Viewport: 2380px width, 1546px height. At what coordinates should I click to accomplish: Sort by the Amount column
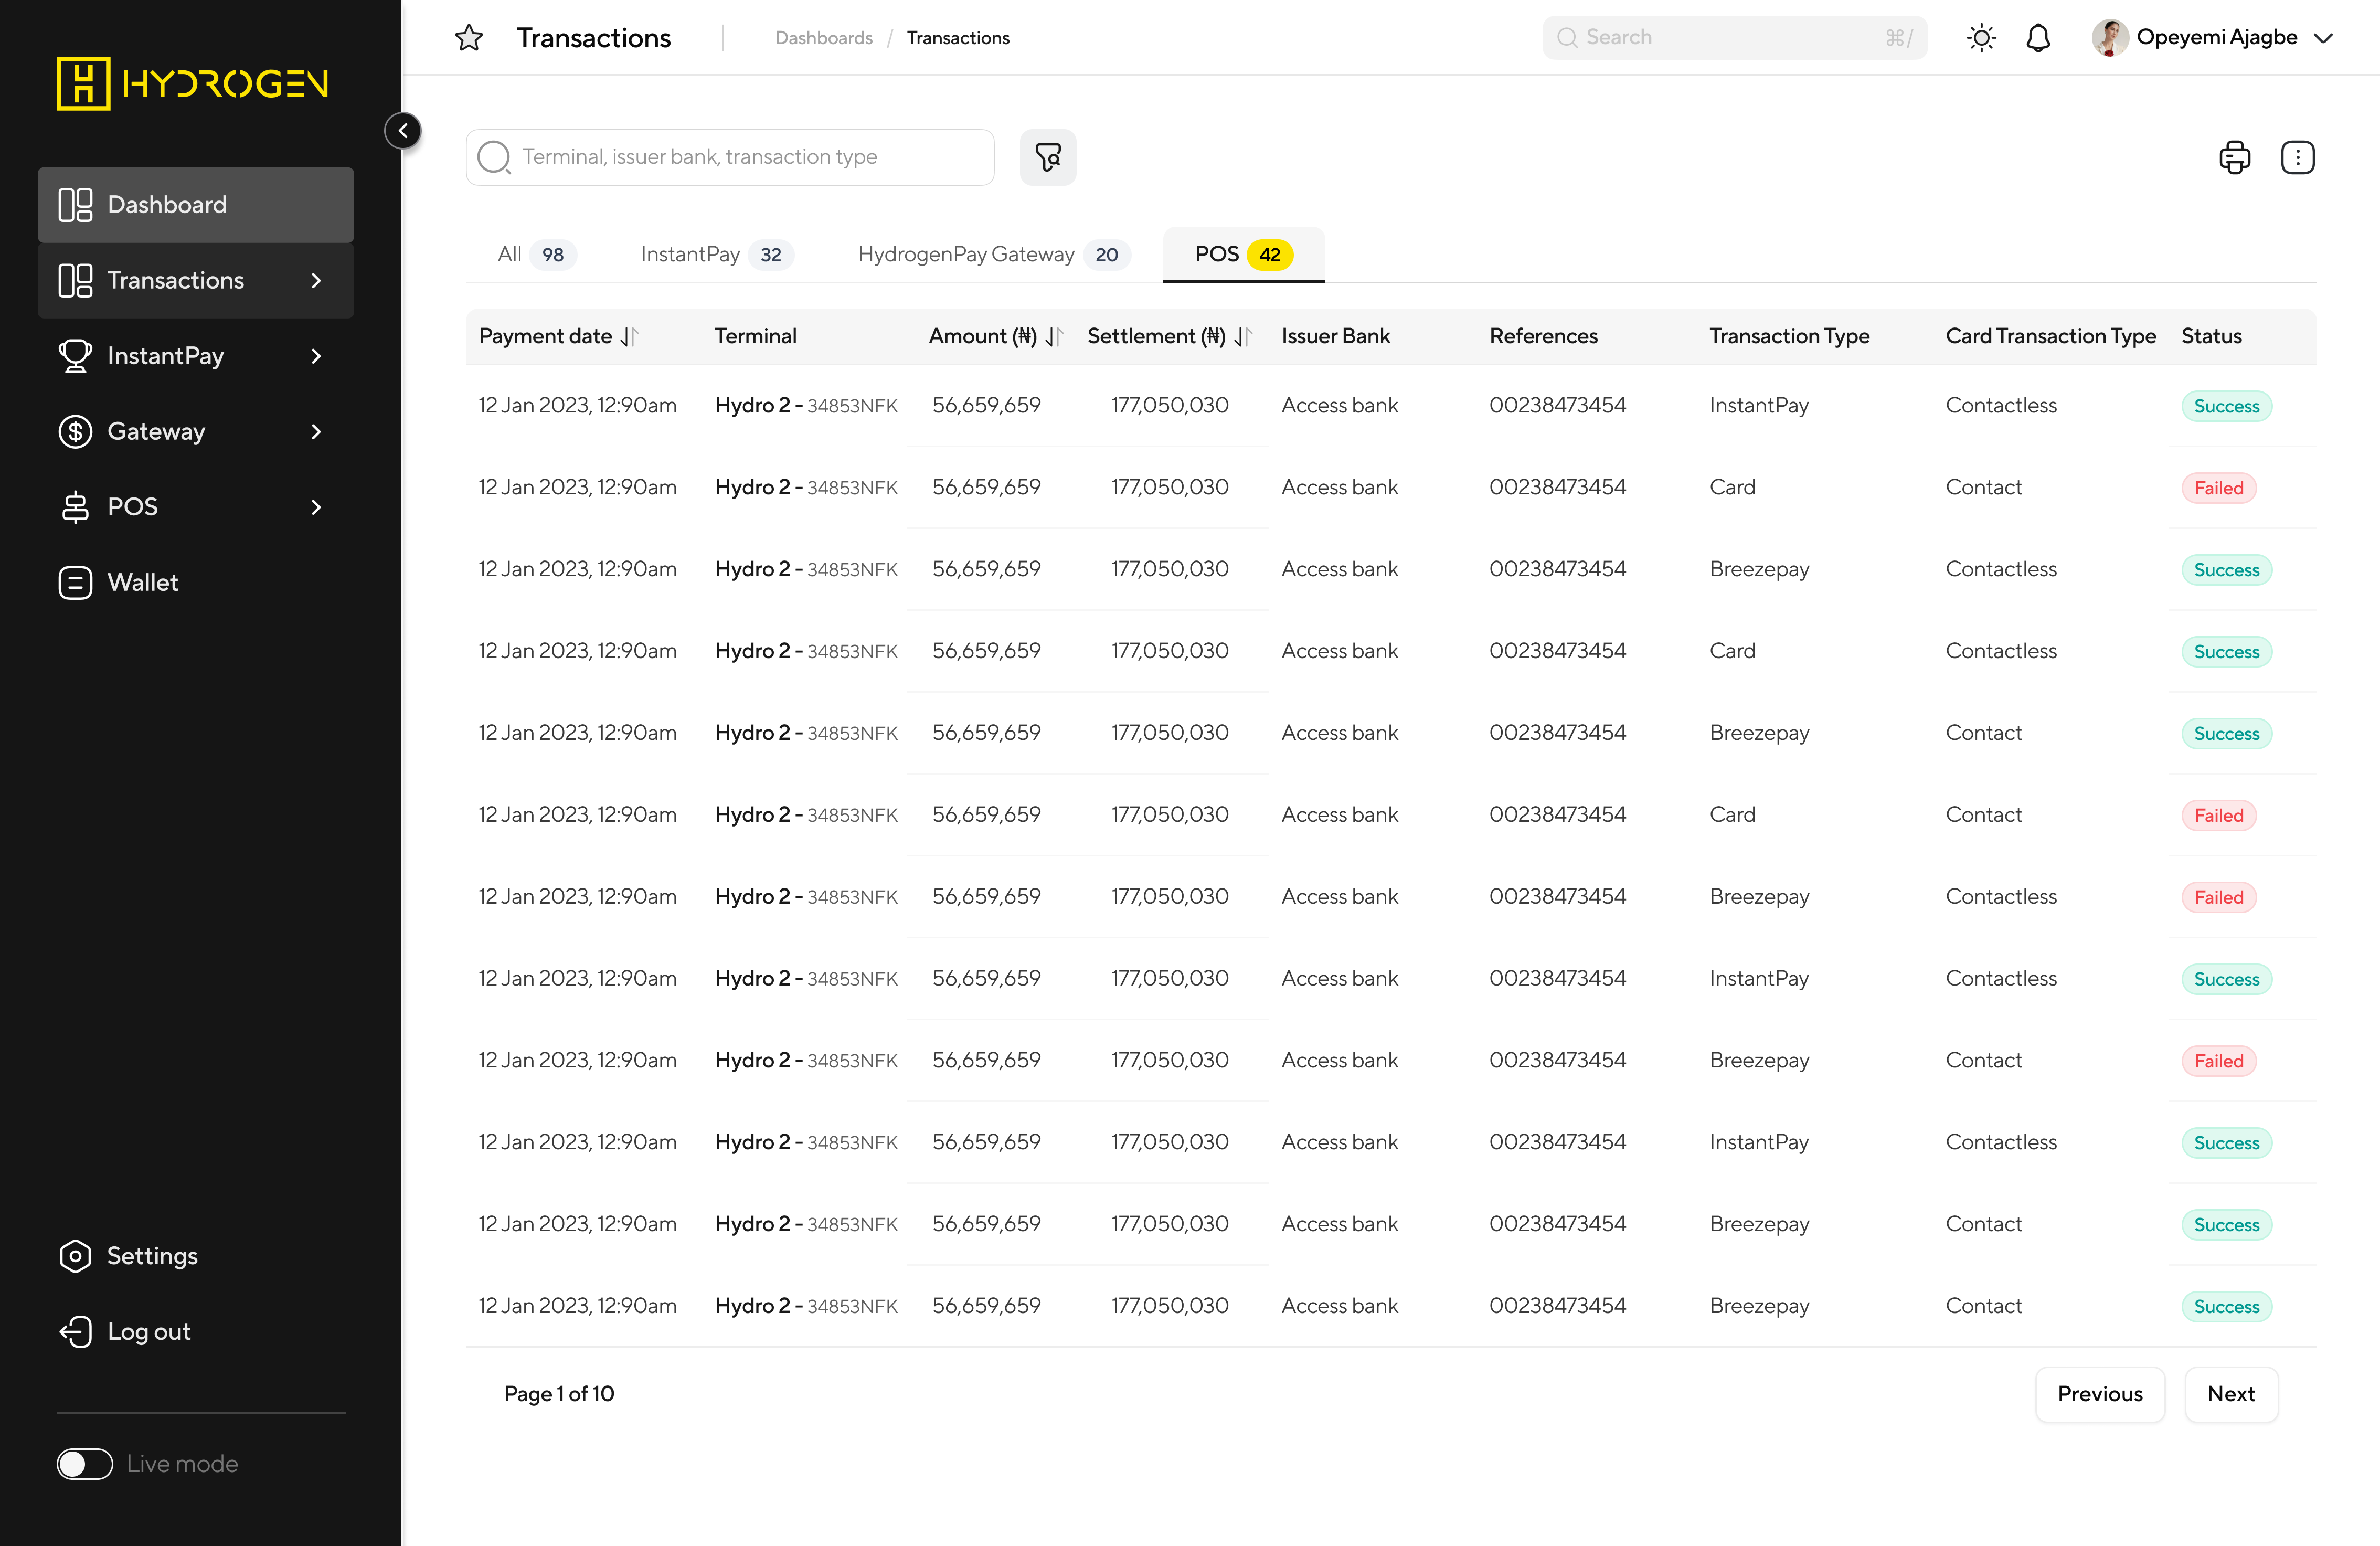click(x=1053, y=337)
